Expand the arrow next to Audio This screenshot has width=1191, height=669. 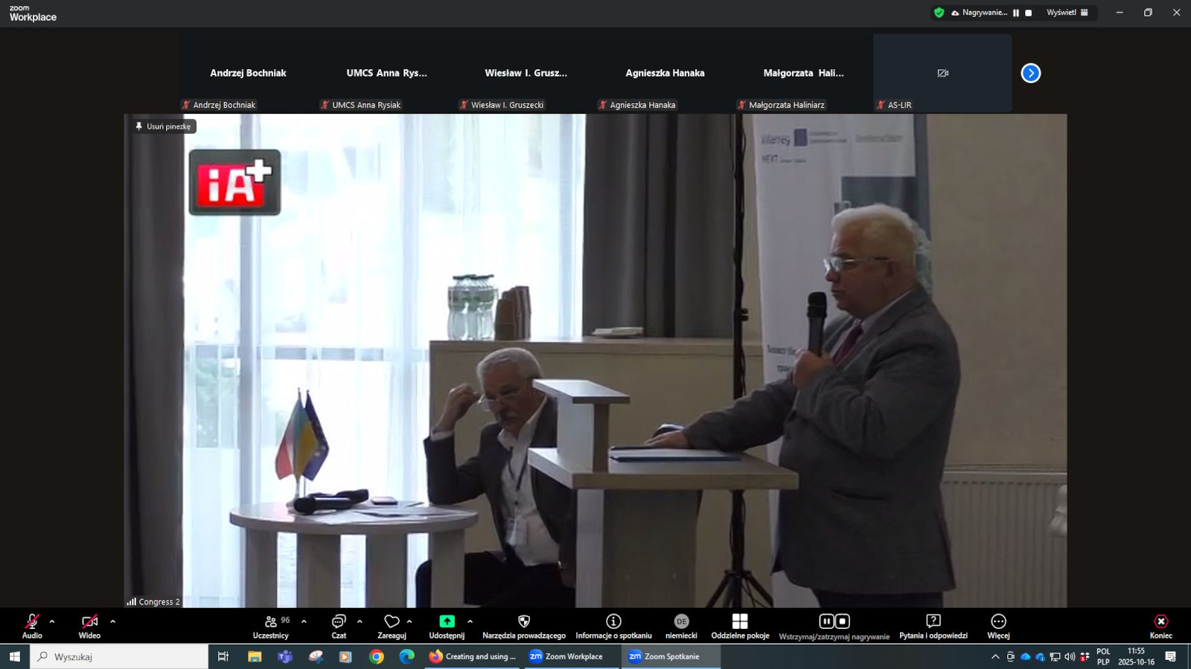pos(52,621)
